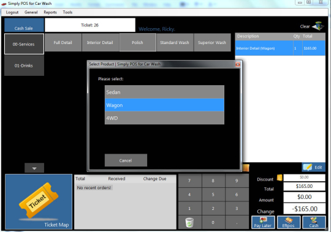Click the Edit pencil button
Viewport: 331px width, 232px height.
313,167
